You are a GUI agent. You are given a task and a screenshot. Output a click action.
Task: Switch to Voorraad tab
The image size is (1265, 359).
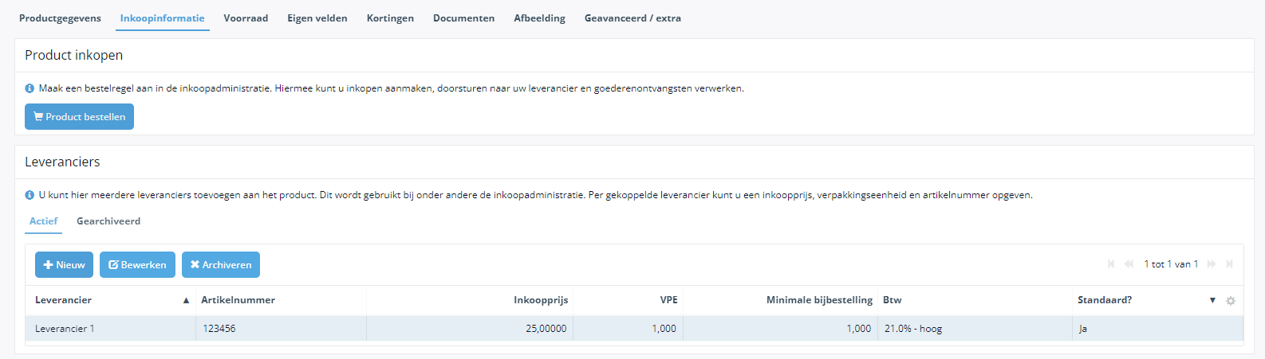point(246,18)
